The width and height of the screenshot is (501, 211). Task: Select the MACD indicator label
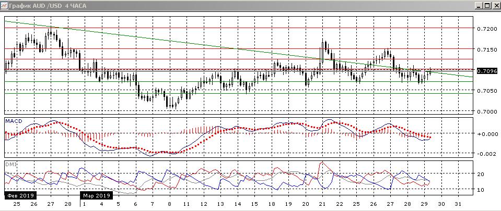pos(13,121)
